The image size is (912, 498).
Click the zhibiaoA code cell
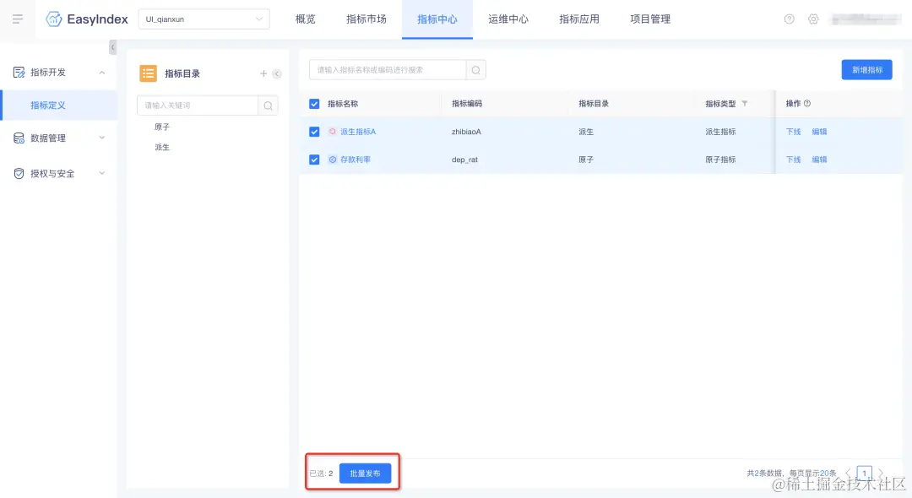(x=466, y=132)
